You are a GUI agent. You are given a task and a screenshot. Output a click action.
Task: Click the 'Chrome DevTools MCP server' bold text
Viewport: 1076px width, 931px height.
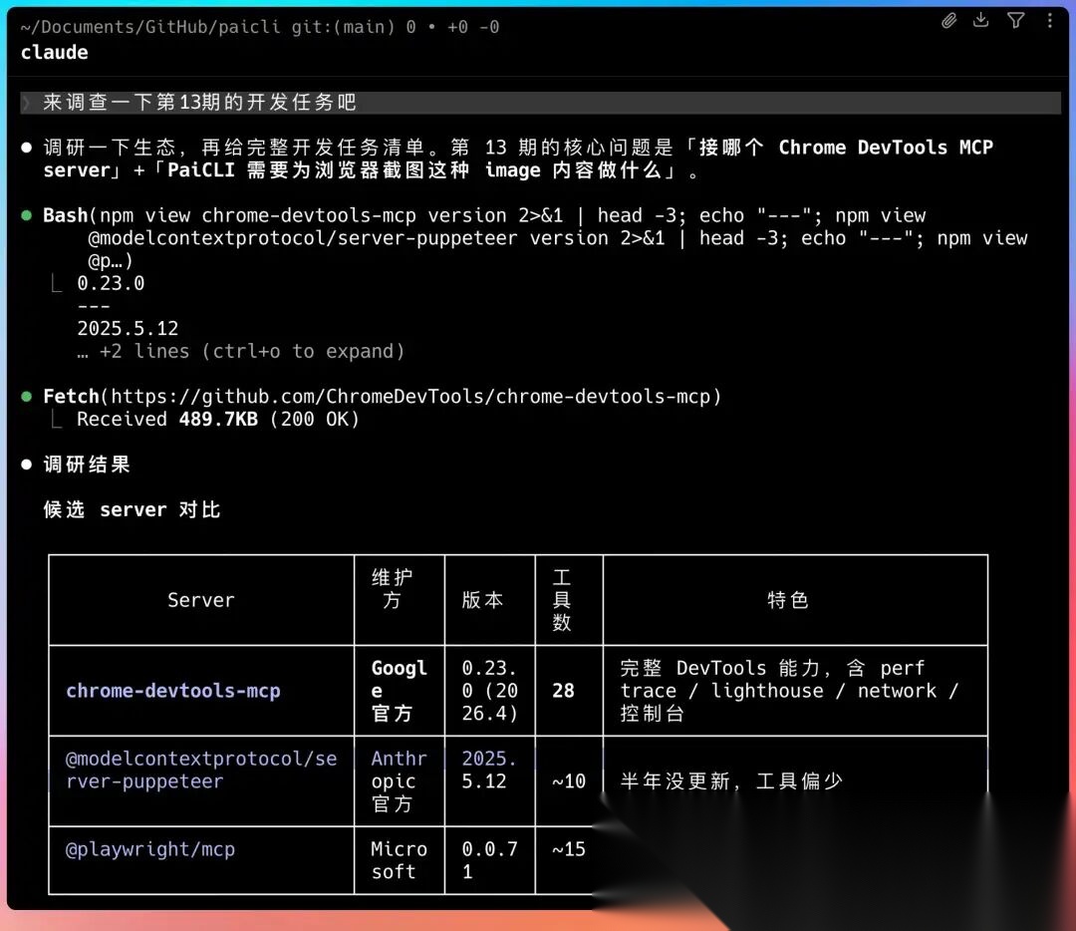518,158
